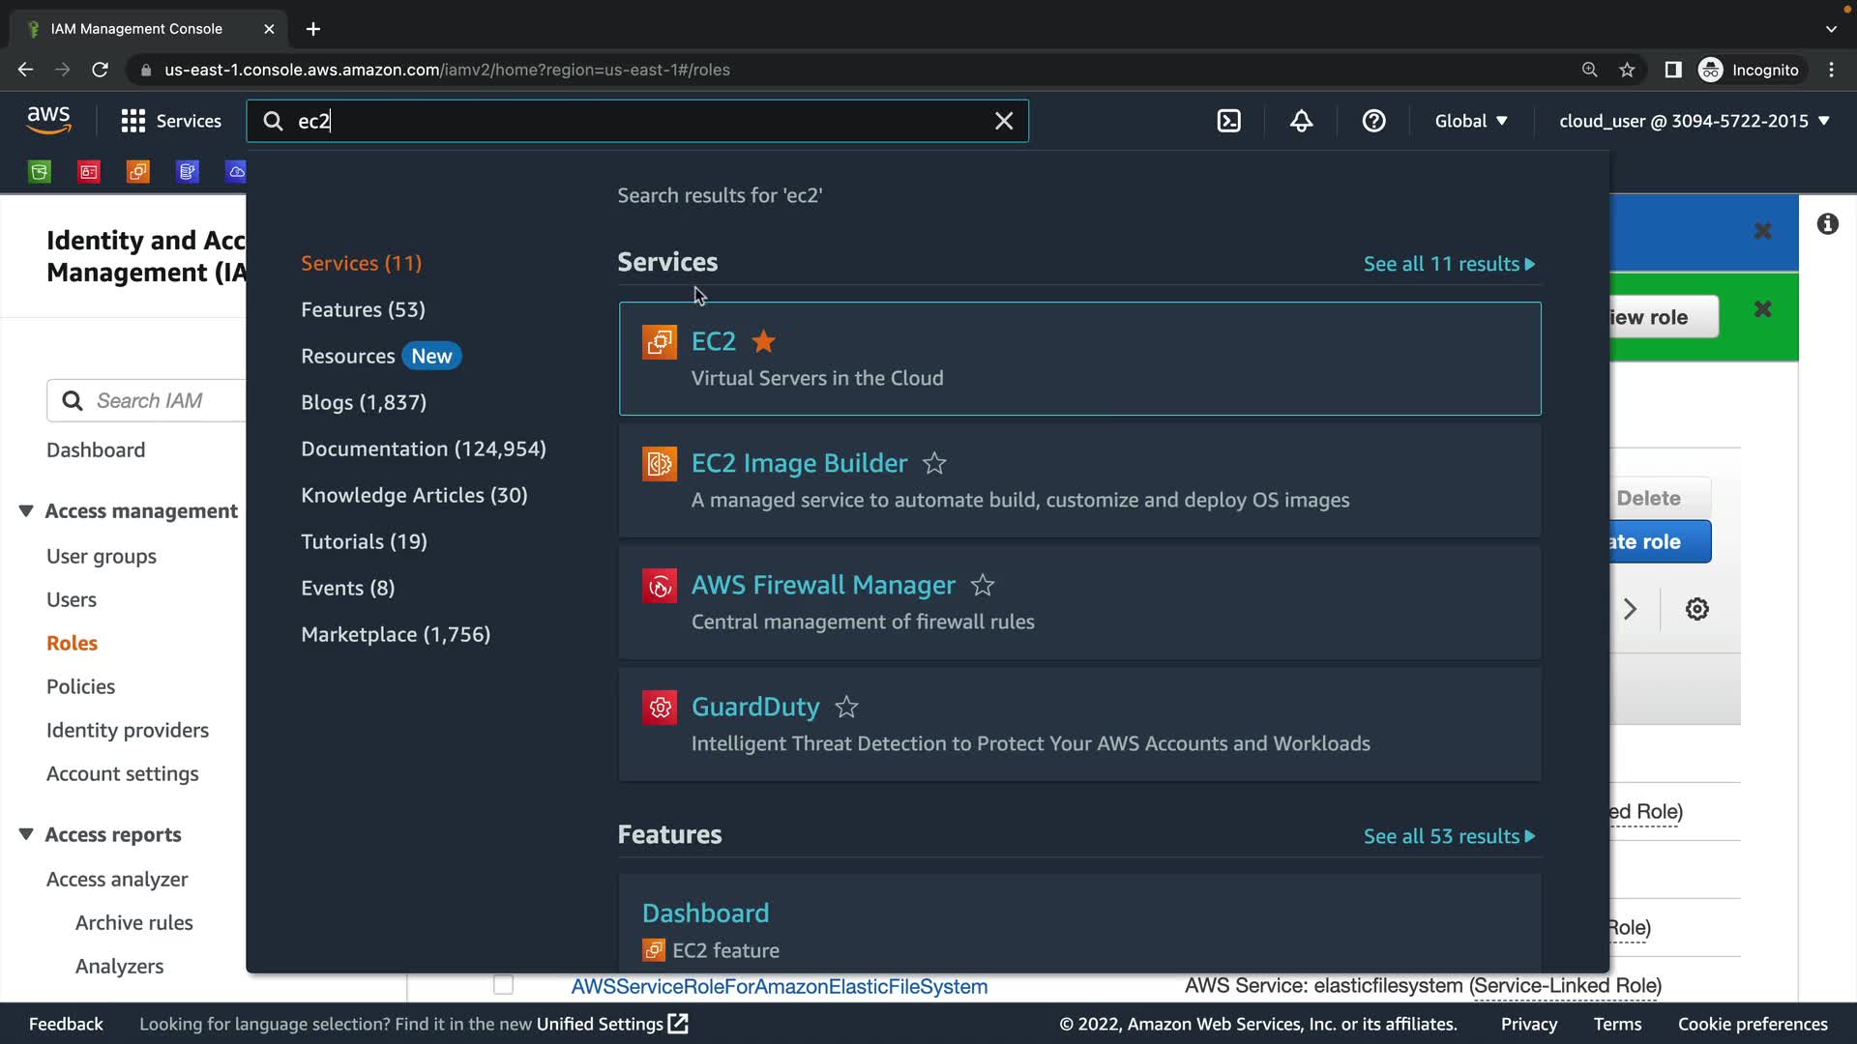Open the CloudShell terminal icon
This screenshot has height=1044, width=1857.
tap(1228, 121)
